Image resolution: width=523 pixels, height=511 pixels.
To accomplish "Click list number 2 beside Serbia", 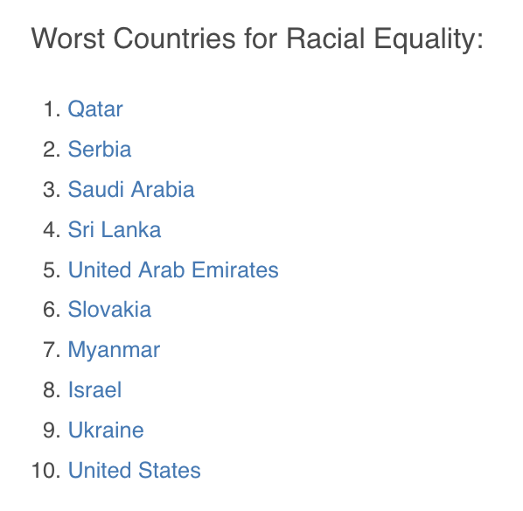I will coord(52,150).
